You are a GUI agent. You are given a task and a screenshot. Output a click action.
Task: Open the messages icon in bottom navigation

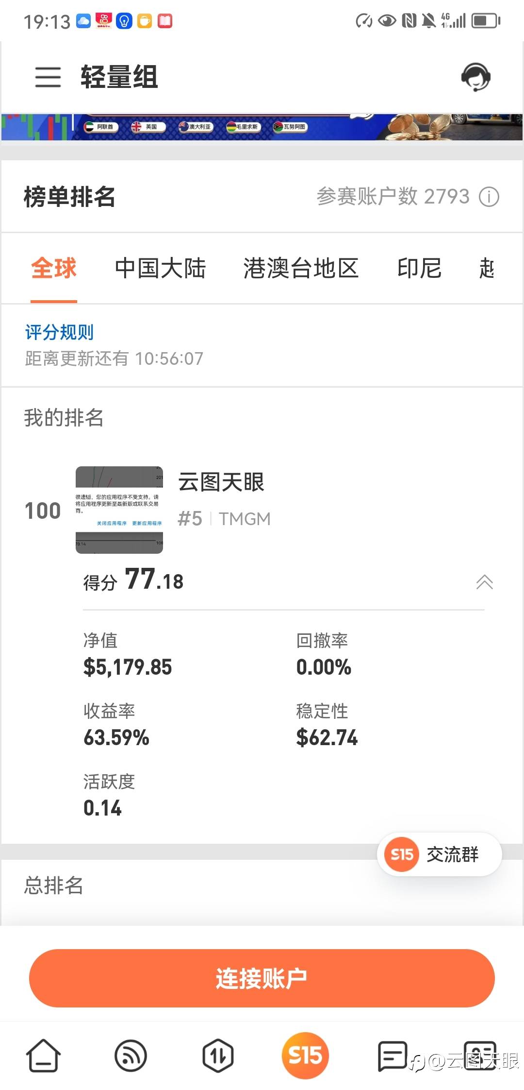pos(392,1056)
